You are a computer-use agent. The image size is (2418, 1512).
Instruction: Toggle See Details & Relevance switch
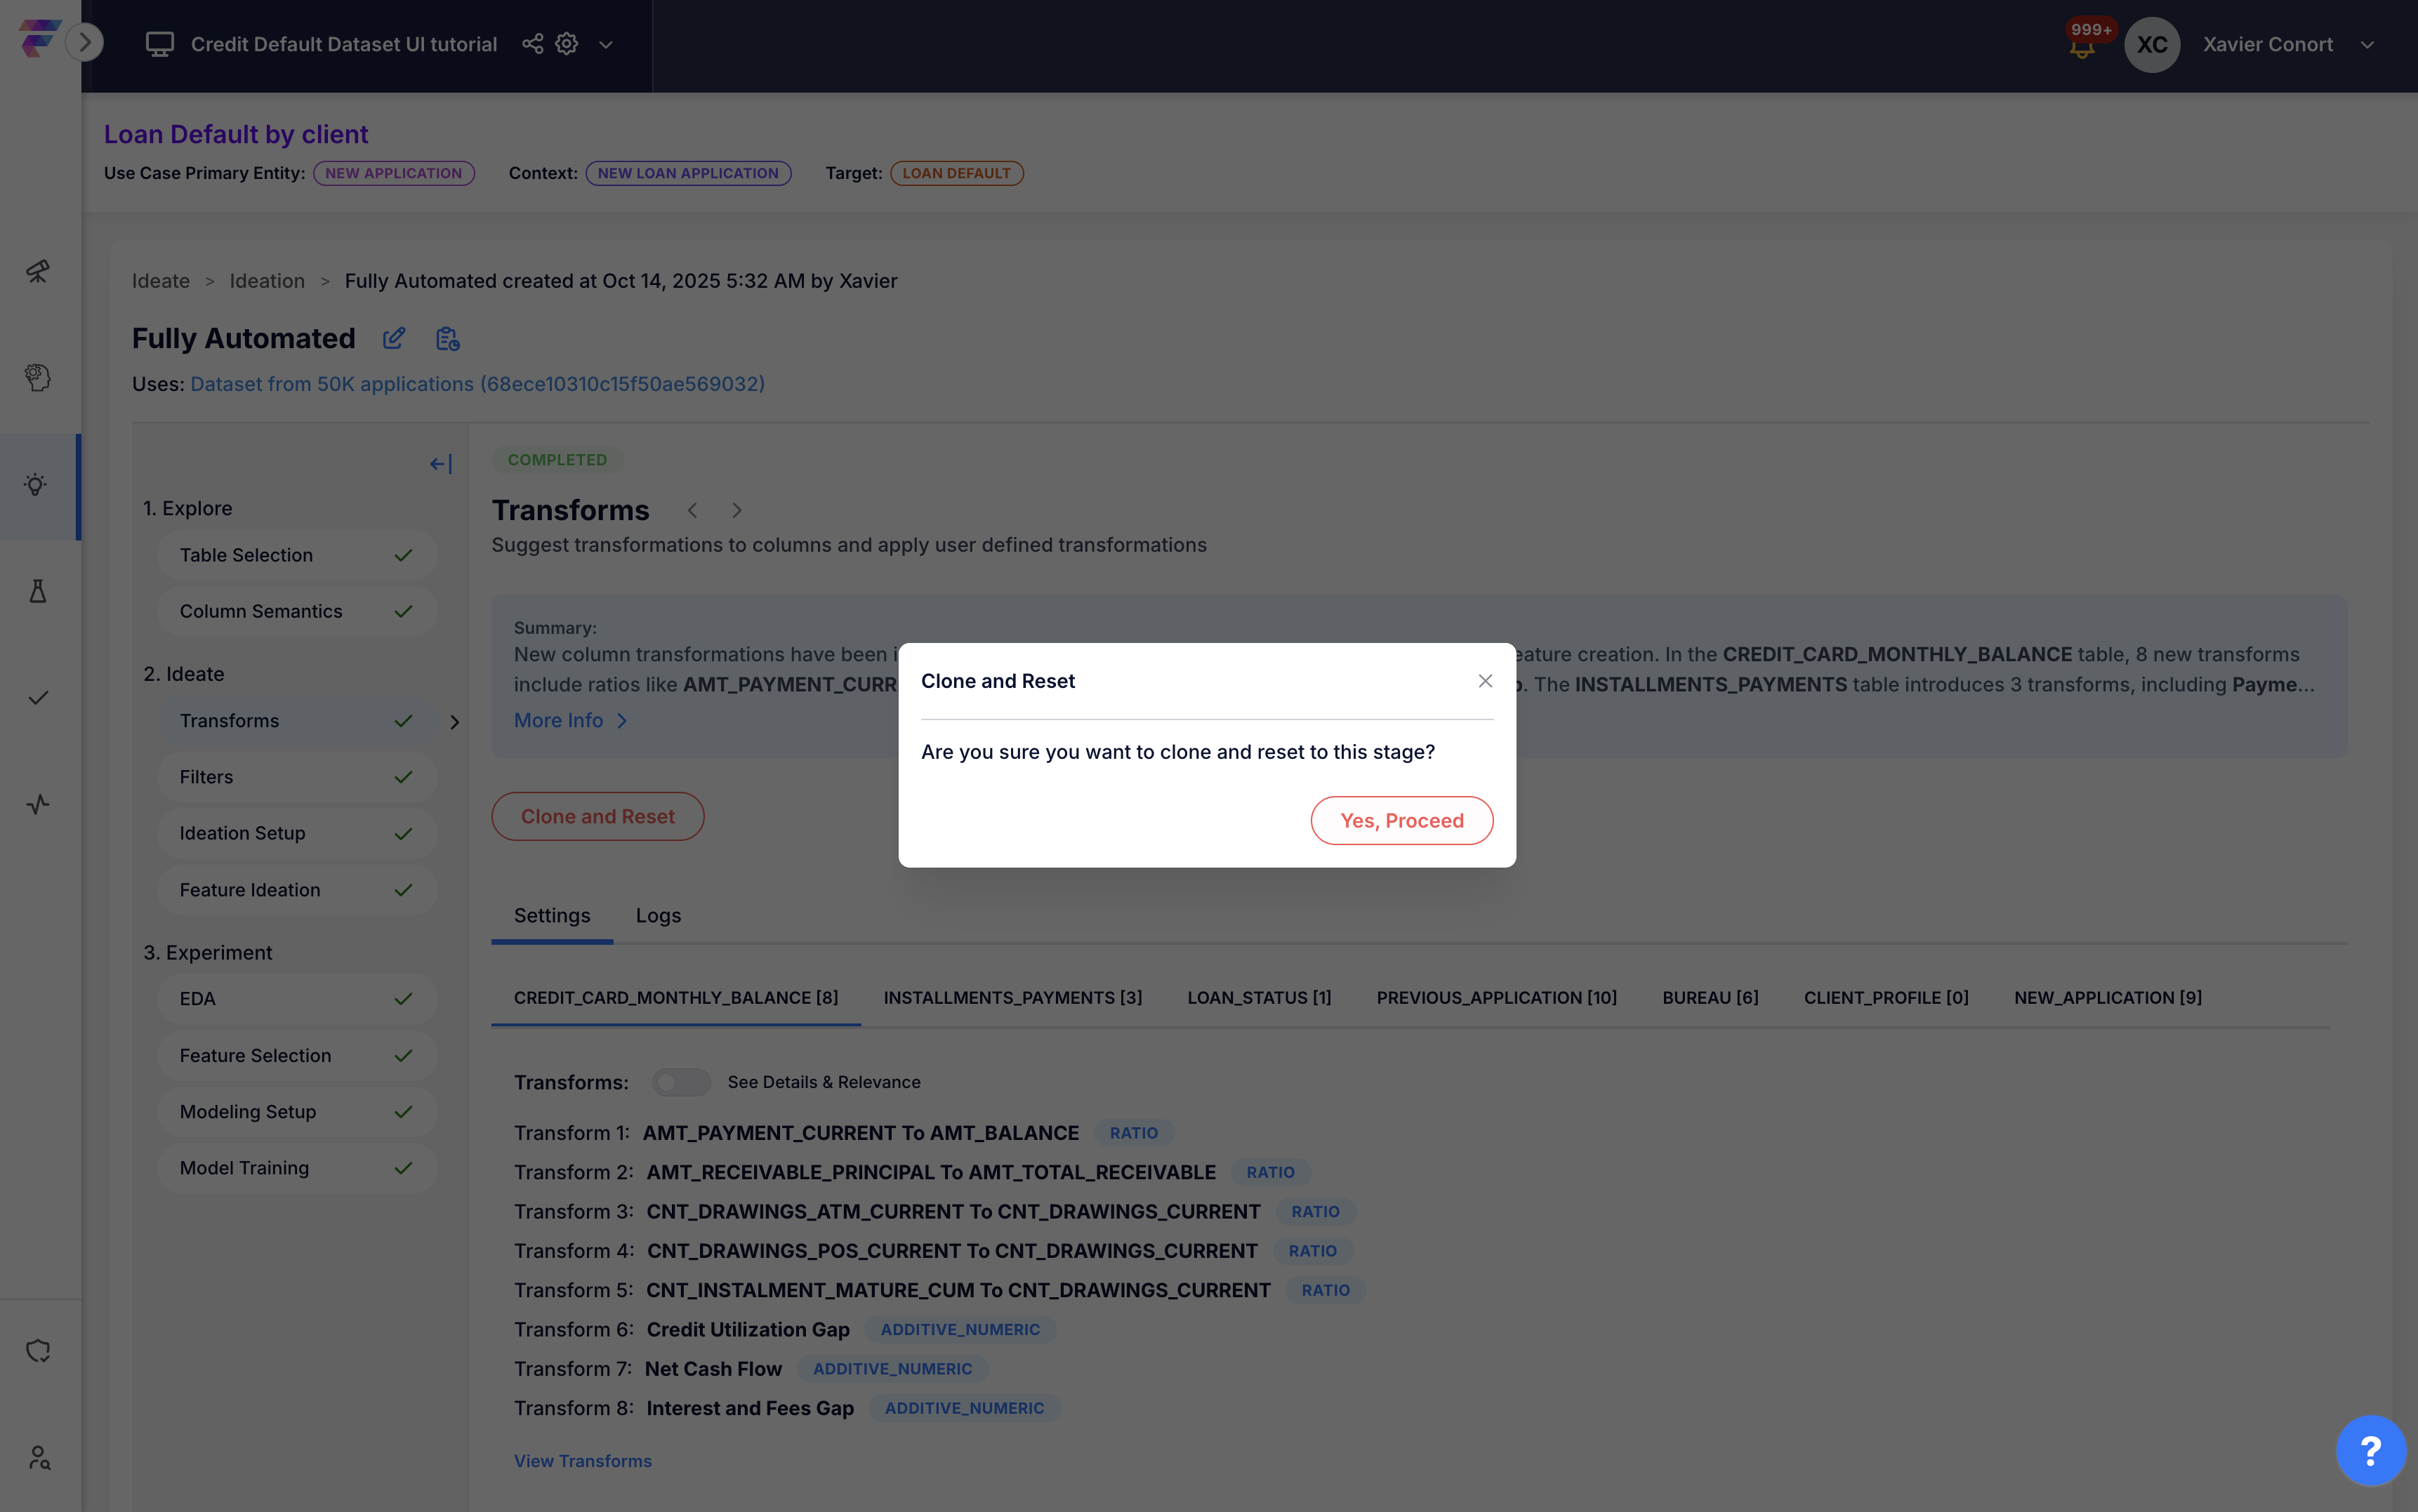click(681, 1082)
